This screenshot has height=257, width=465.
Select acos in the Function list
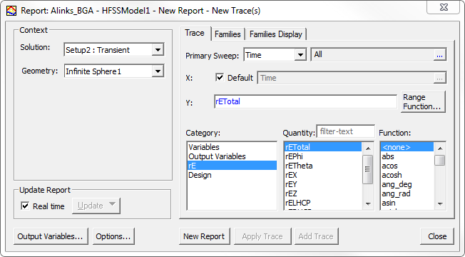coord(407,166)
